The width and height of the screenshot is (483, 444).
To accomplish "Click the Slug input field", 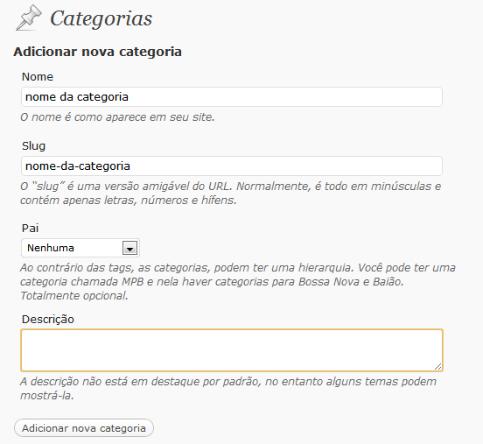I will tap(232, 166).
